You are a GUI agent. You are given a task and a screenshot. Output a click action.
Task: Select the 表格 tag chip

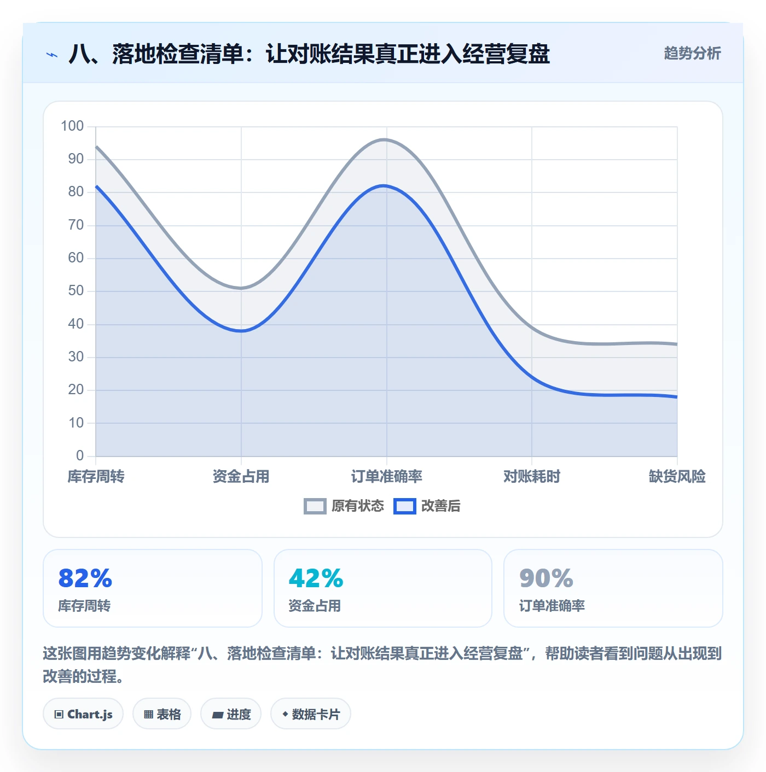(162, 714)
